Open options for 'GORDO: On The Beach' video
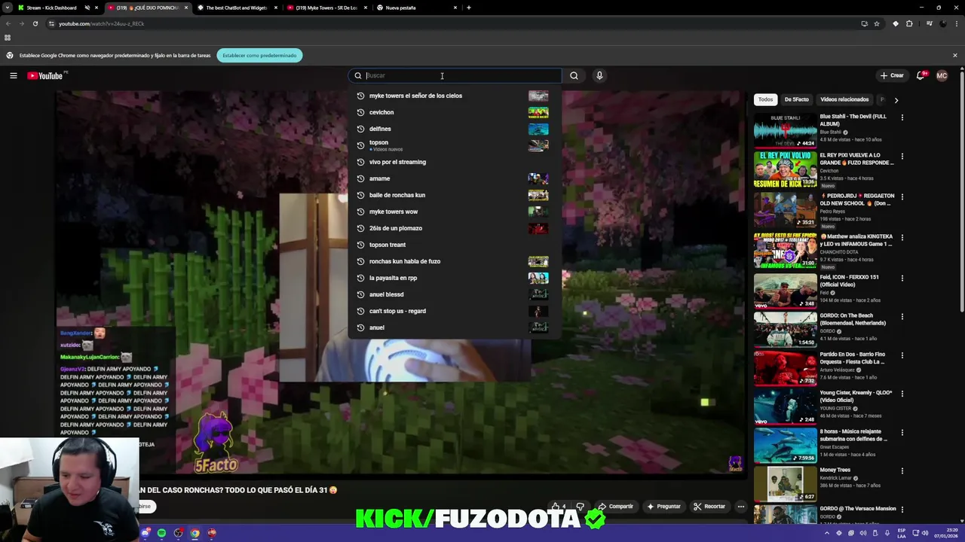Viewport: 965px width, 542px height. click(902, 316)
